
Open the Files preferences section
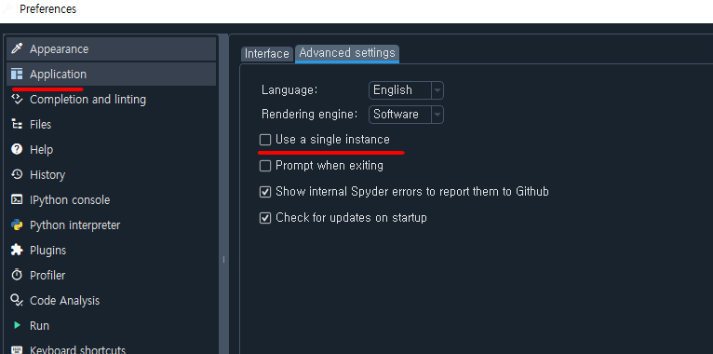point(111,124)
